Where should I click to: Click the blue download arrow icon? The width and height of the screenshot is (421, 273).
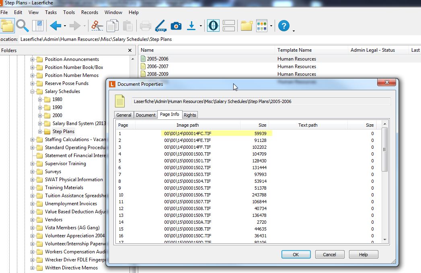point(192,26)
